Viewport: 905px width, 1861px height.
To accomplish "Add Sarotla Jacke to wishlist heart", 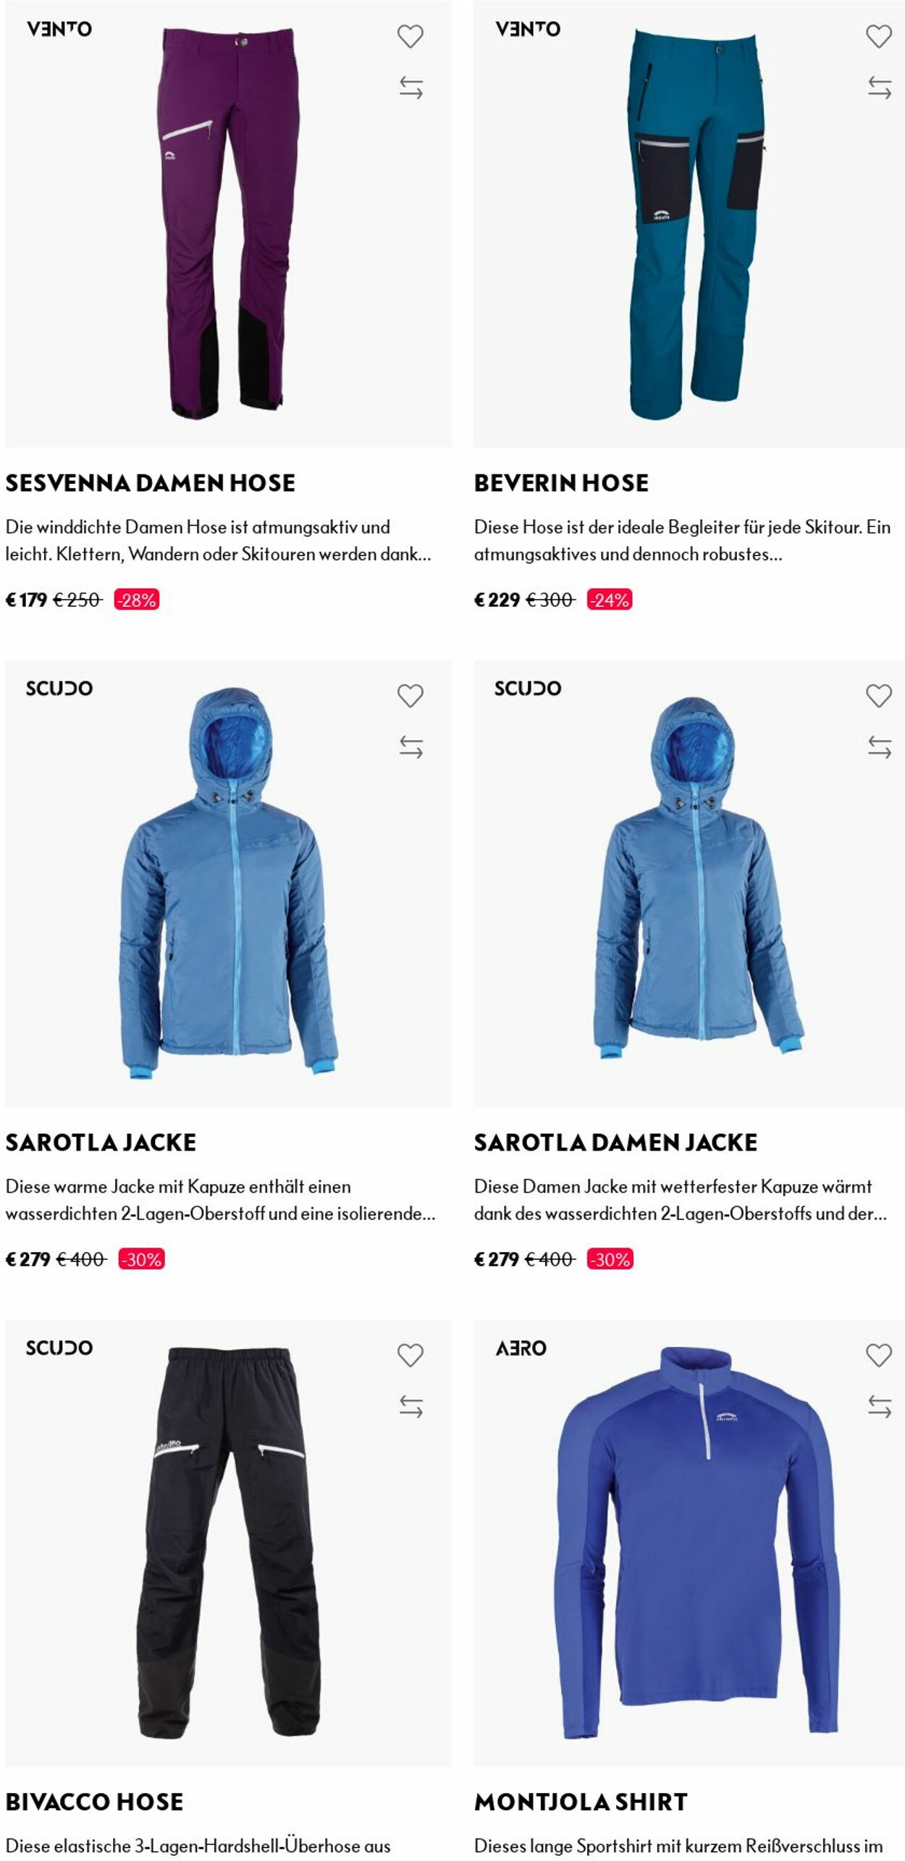I will pos(411,696).
